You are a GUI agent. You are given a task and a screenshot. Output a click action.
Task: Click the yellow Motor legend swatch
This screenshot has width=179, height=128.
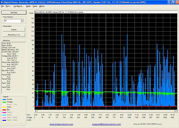(x=4, y=107)
